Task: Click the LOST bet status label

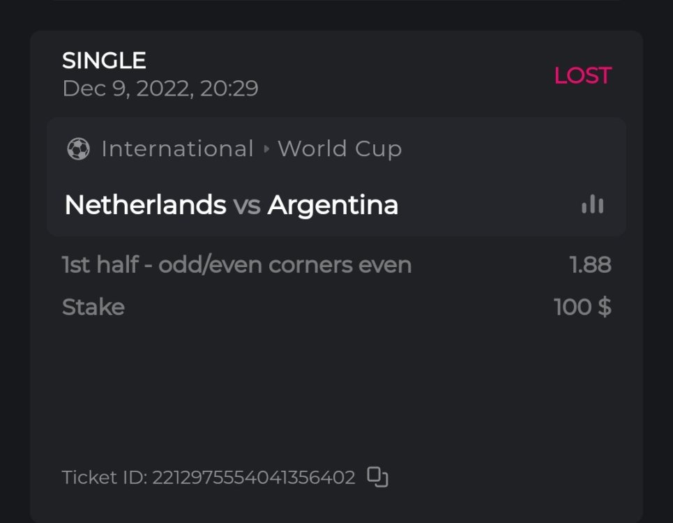Action: coord(582,75)
